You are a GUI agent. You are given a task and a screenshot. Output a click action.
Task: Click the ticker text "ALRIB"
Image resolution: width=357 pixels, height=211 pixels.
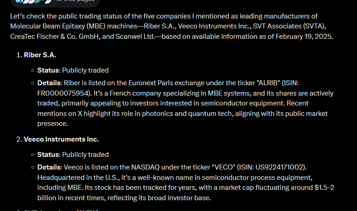click(268, 83)
